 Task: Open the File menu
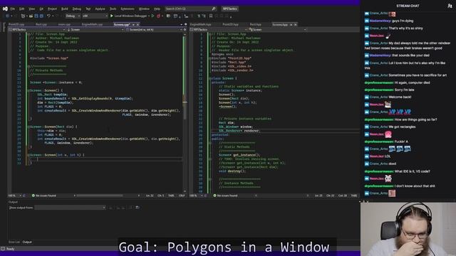click(13, 9)
